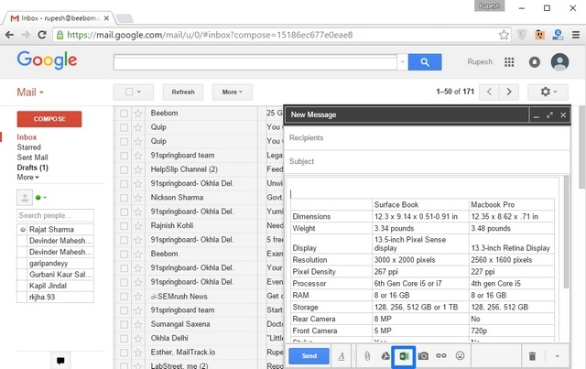Screen dimensions: 586x369
Task: Click the Subject field
Action: point(428,161)
